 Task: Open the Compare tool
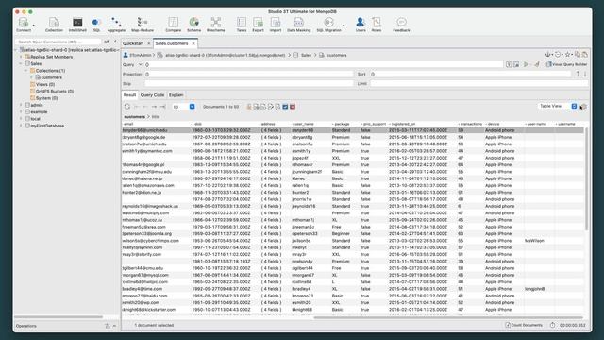click(174, 25)
